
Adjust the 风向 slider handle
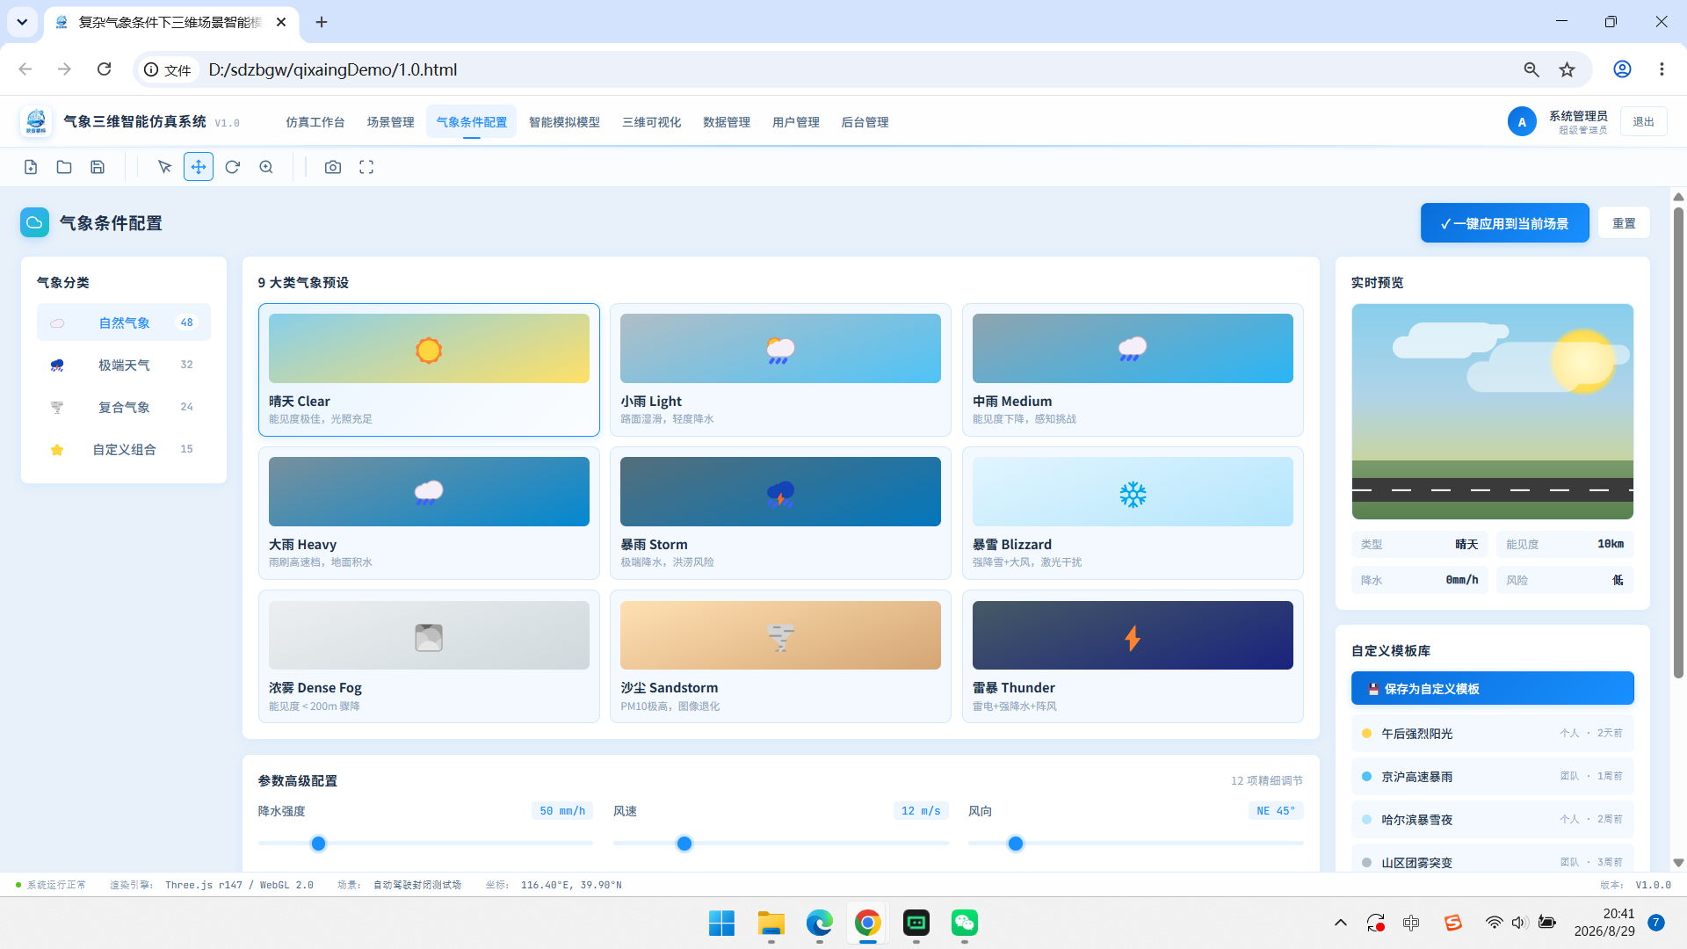pos(1016,844)
